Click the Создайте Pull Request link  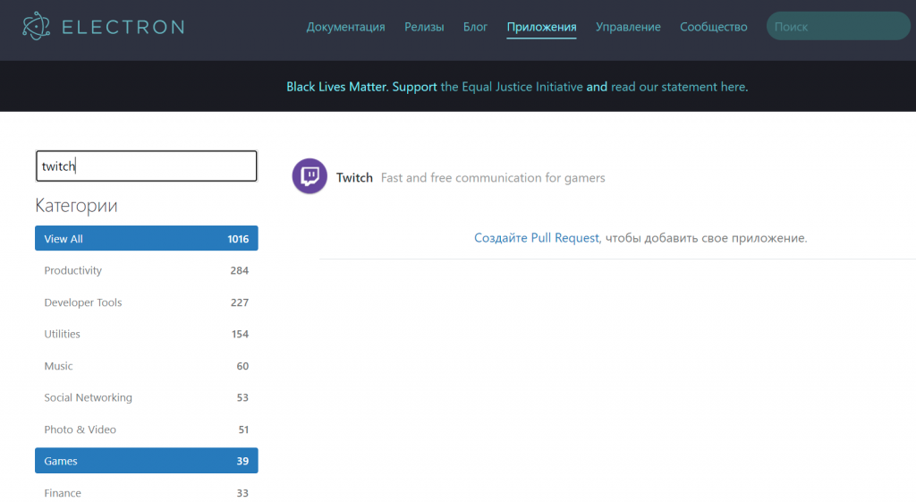(537, 238)
